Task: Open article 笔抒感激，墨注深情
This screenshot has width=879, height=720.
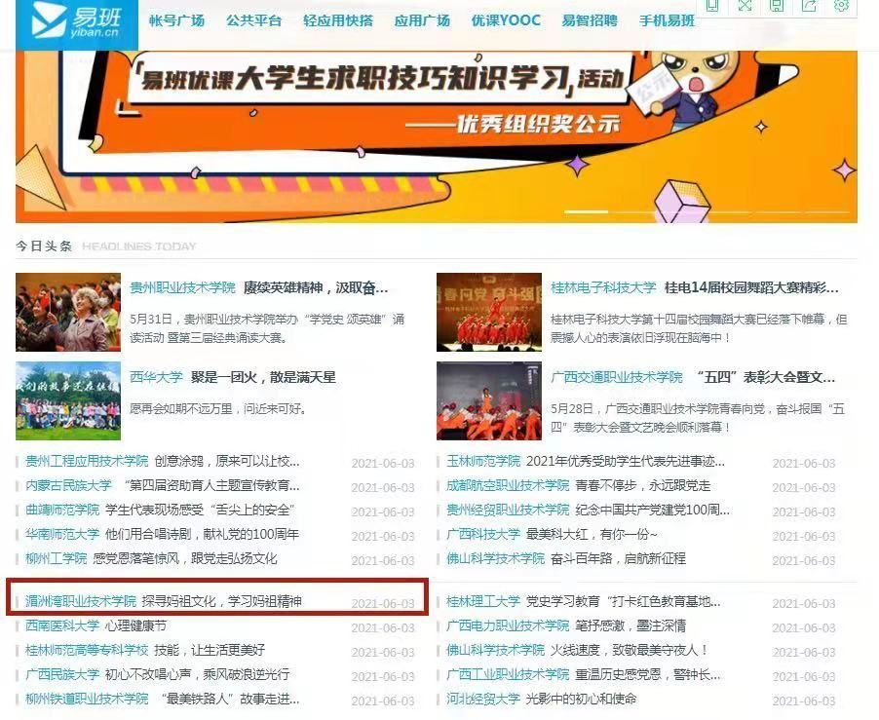Action: point(631,625)
